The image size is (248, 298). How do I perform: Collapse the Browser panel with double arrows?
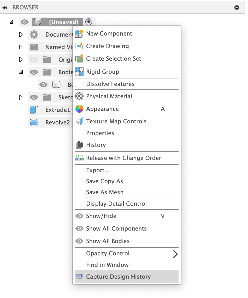[5, 8]
